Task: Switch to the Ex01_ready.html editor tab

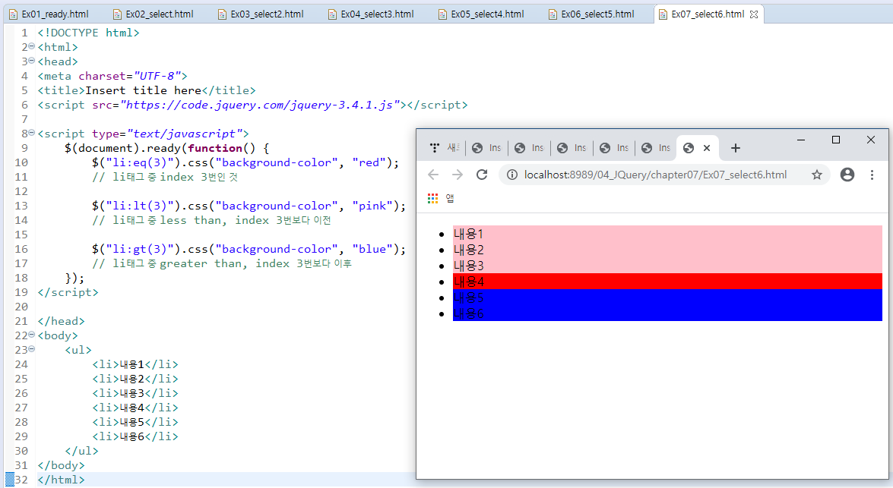Action: coord(49,14)
